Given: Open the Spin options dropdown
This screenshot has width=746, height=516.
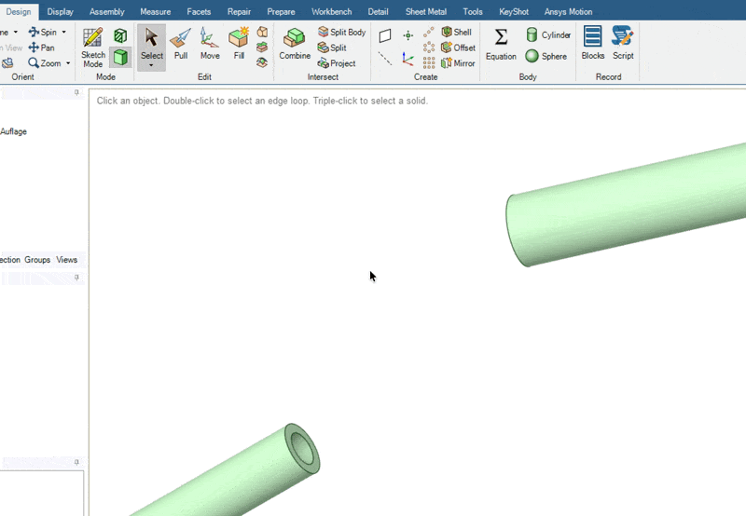Looking at the screenshot, I should (63, 33).
